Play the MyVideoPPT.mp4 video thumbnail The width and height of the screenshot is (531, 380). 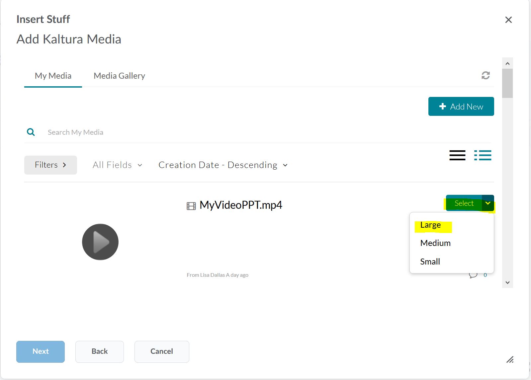click(x=100, y=242)
